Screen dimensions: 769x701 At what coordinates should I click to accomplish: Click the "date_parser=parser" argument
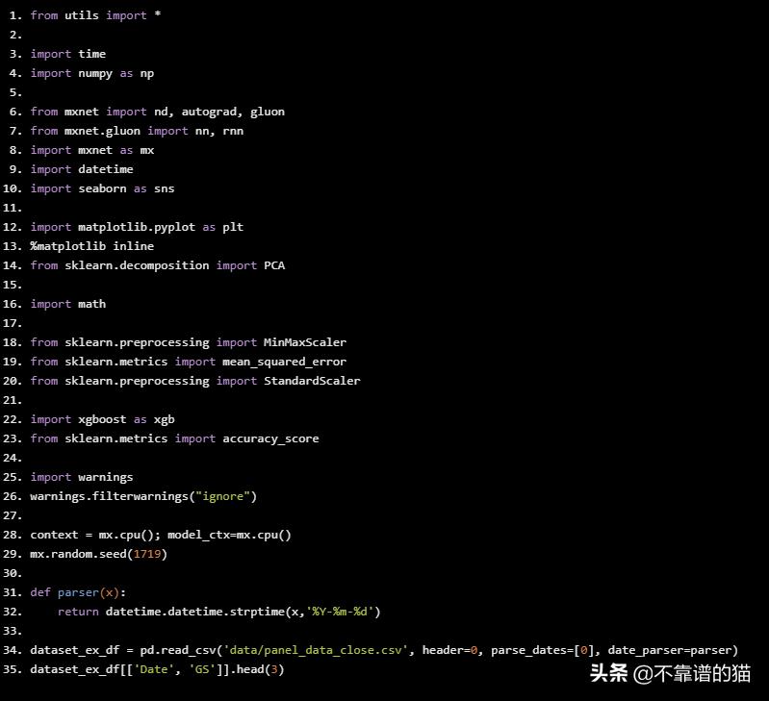pos(670,651)
